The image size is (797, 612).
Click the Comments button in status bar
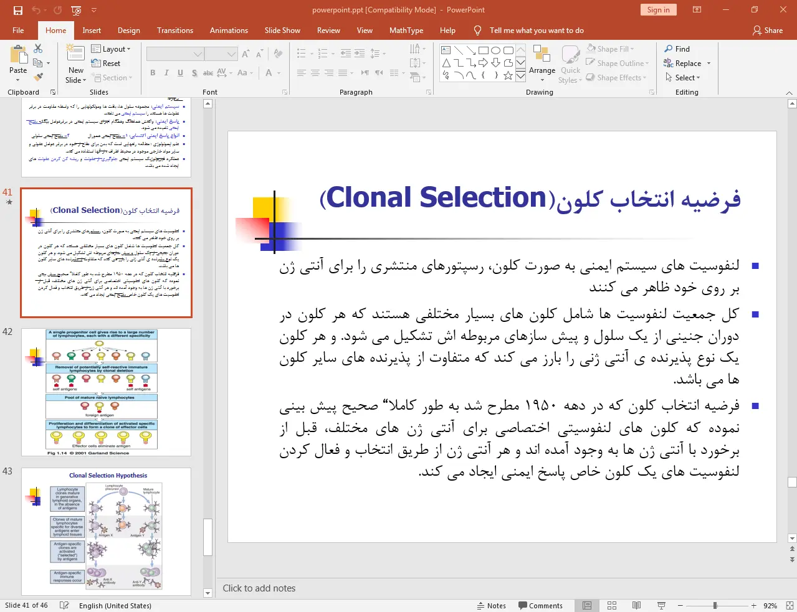[540, 606]
